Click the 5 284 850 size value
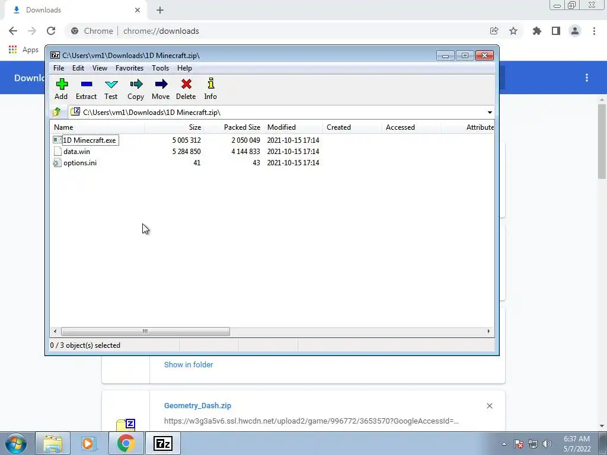 (187, 152)
